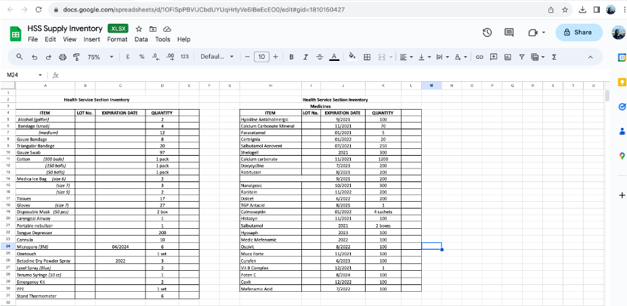627x306 pixels.
Task: Open search the menus magnifier
Action: [x=19, y=57]
